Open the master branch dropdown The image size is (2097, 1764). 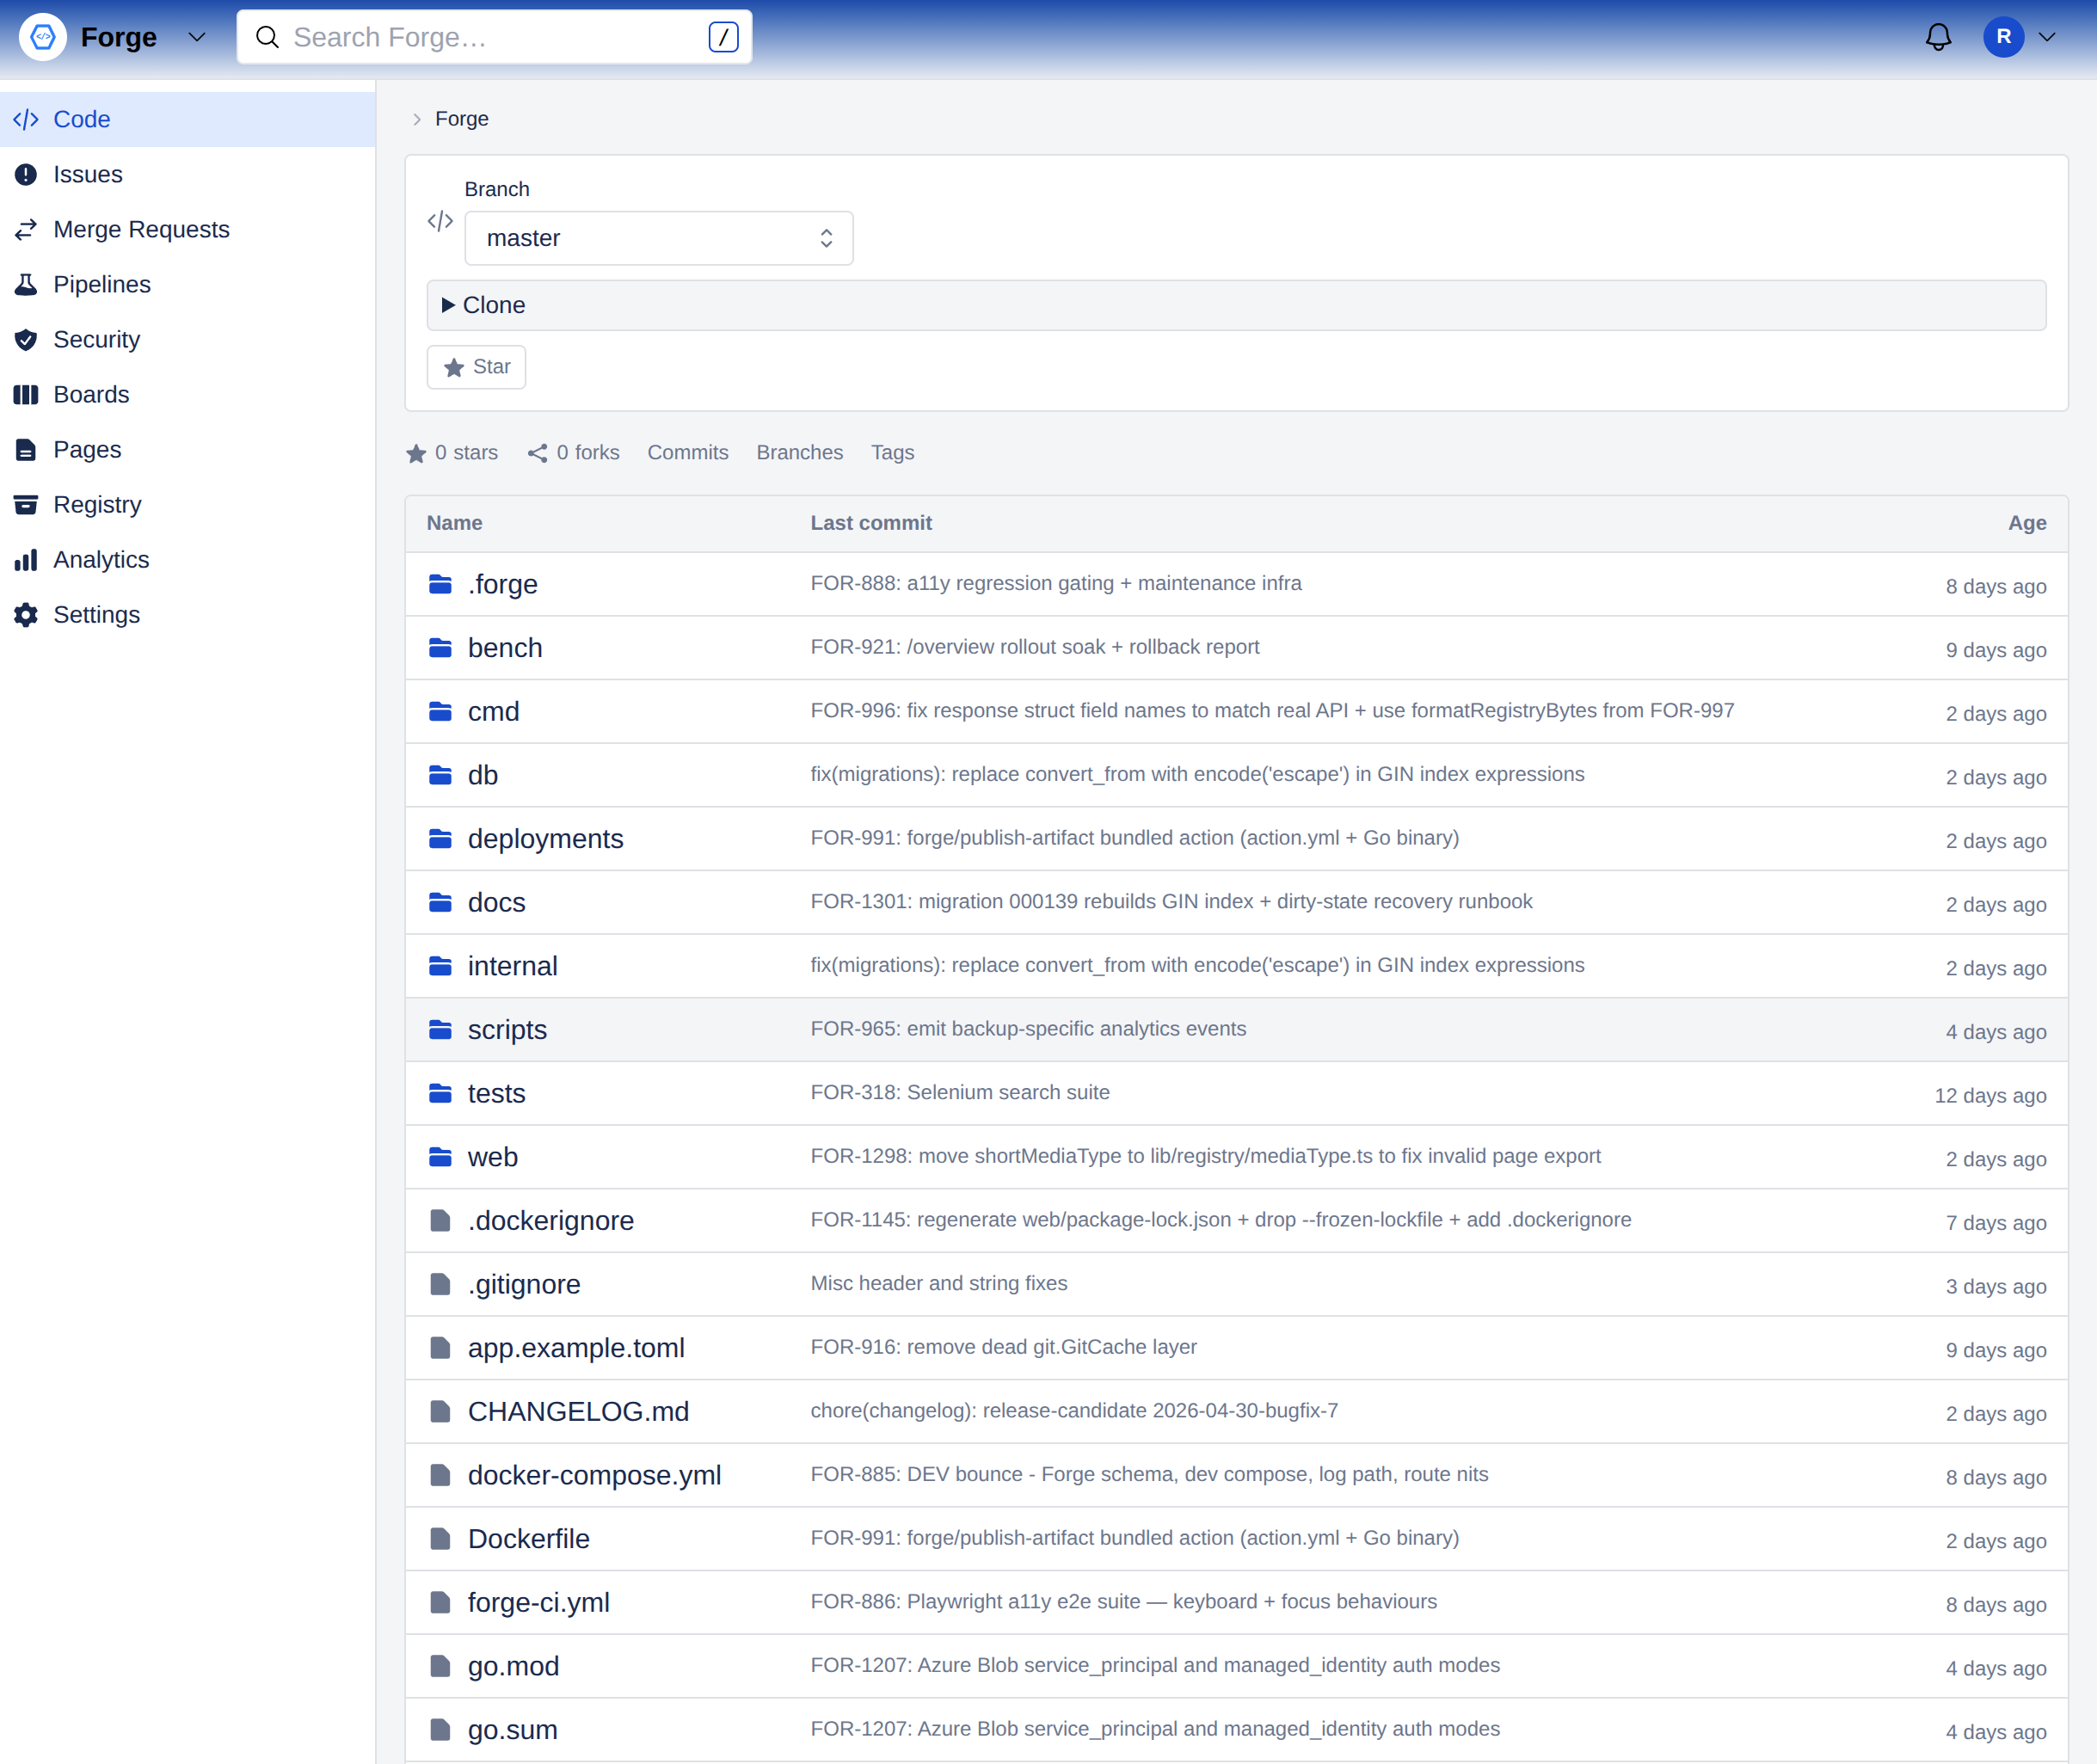pos(658,238)
